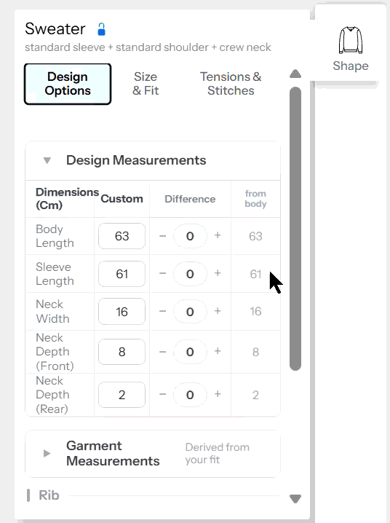
Task: Click the blue lock icon beside Sweater
Action: click(x=102, y=29)
